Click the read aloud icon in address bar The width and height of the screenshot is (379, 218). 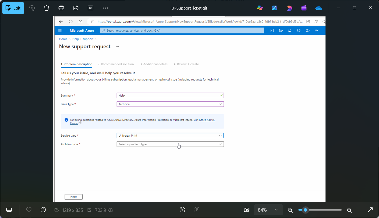click(x=316, y=21)
